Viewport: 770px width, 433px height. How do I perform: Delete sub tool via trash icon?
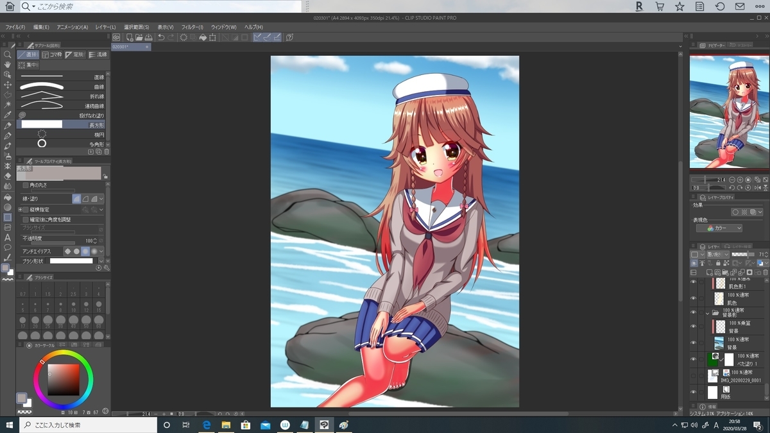click(107, 152)
